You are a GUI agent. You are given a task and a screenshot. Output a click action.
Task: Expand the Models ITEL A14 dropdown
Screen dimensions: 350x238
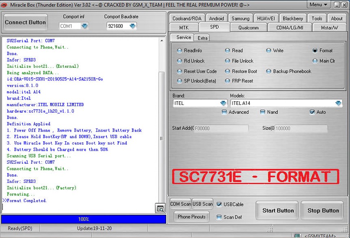click(339, 103)
